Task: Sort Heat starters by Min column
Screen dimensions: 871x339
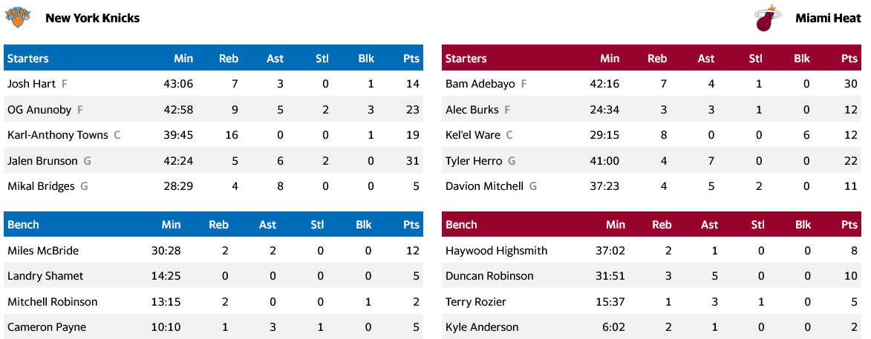Action: pyautogui.click(x=610, y=59)
